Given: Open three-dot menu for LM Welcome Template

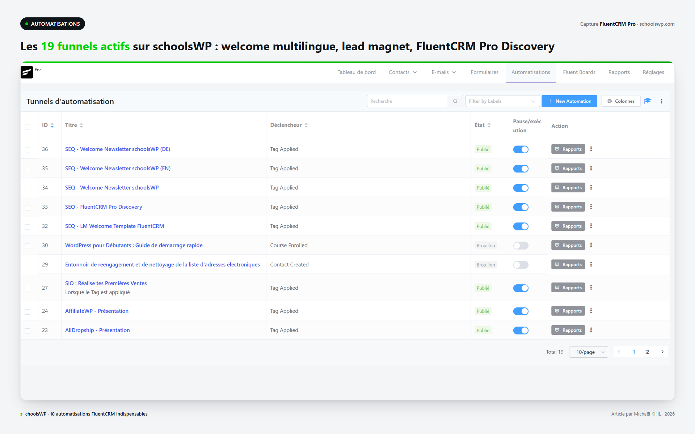Looking at the screenshot, I should 591,226.
